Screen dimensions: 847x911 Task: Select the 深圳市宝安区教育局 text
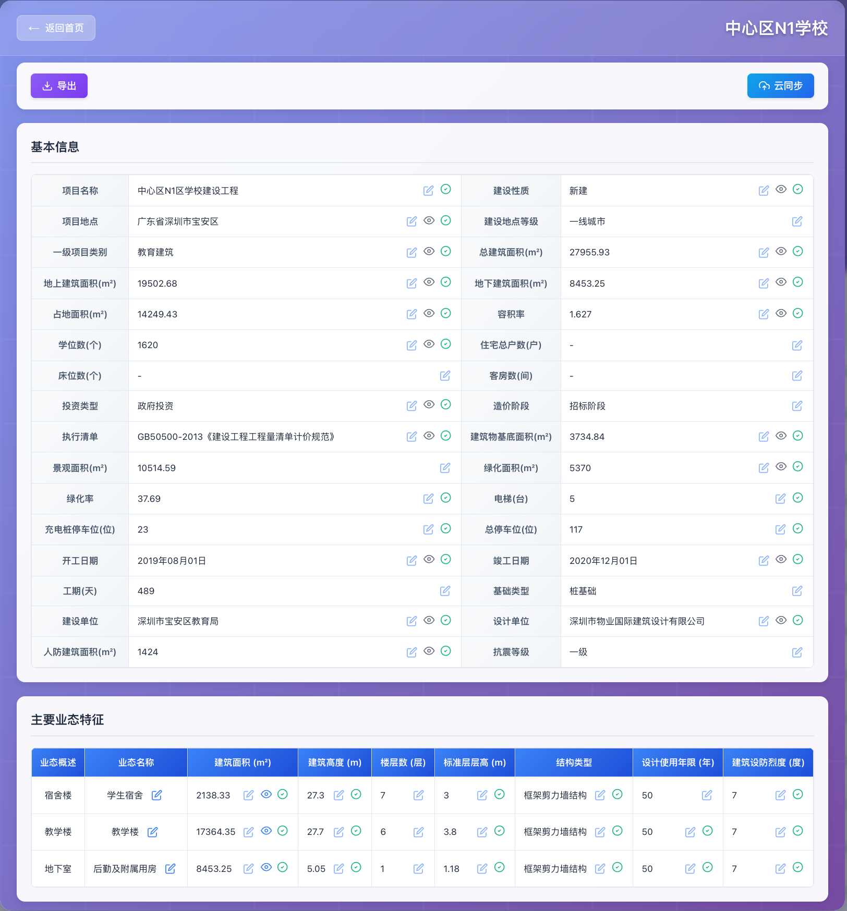pyautogui.click(x=178, y=621)
